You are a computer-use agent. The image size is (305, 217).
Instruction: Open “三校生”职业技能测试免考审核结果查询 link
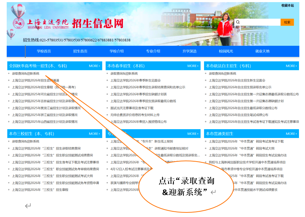[56, 169]
